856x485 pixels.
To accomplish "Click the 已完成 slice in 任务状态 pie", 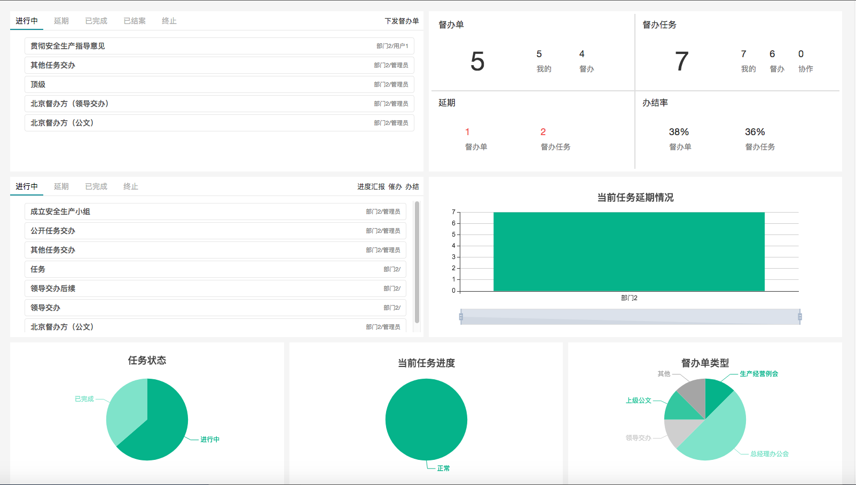I will [x=125, y=411].
